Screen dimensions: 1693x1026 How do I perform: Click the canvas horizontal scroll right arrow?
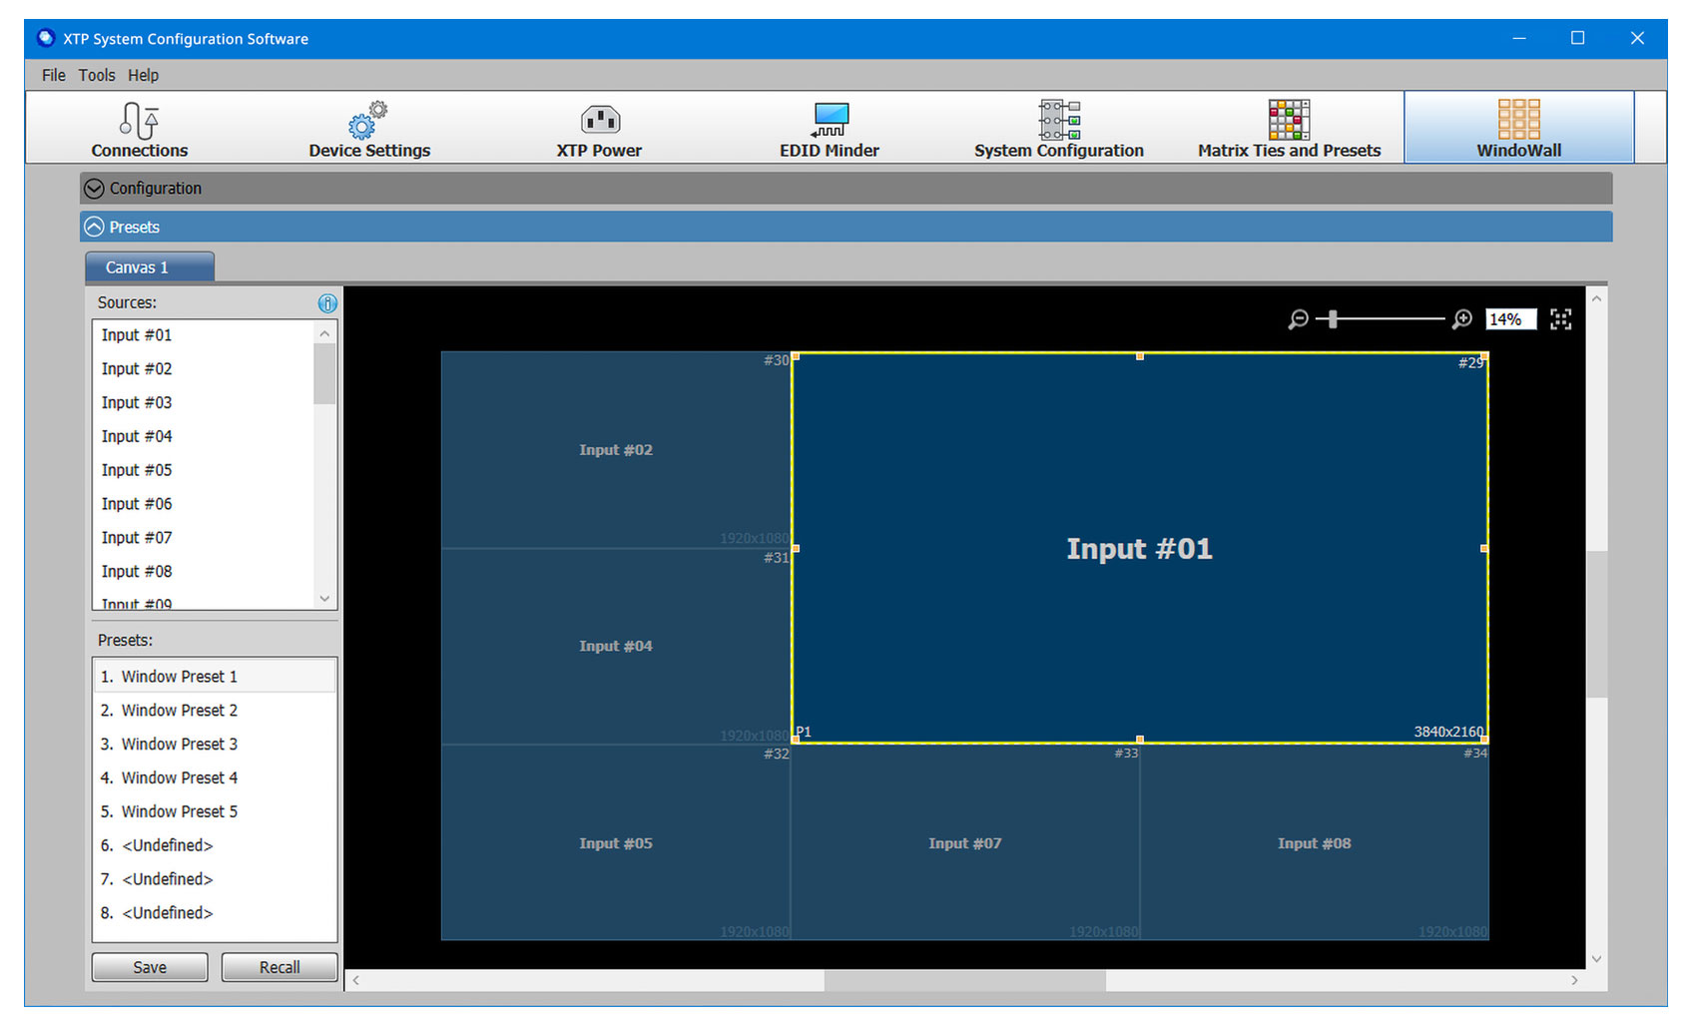coord(1575,981)
